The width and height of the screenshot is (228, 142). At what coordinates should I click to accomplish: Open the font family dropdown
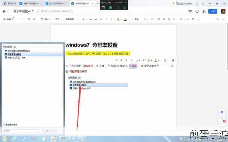point(73,19)
